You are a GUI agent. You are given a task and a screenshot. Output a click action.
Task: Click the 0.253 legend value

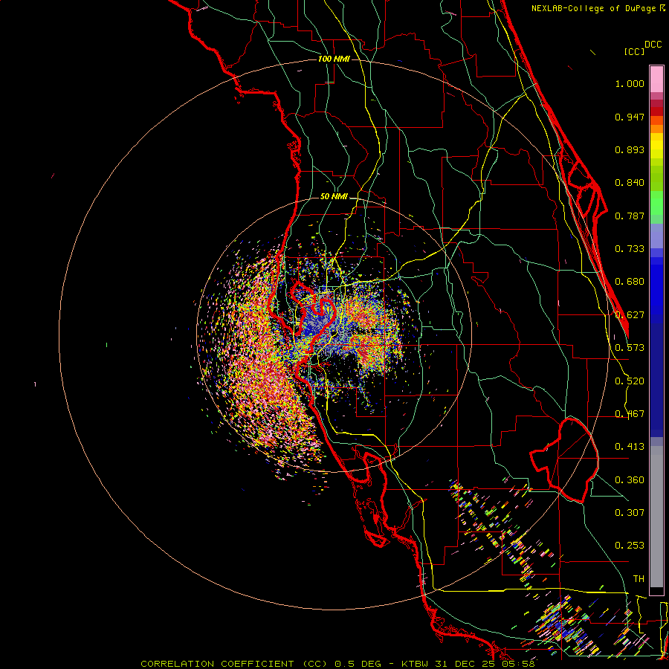point(630,546)
